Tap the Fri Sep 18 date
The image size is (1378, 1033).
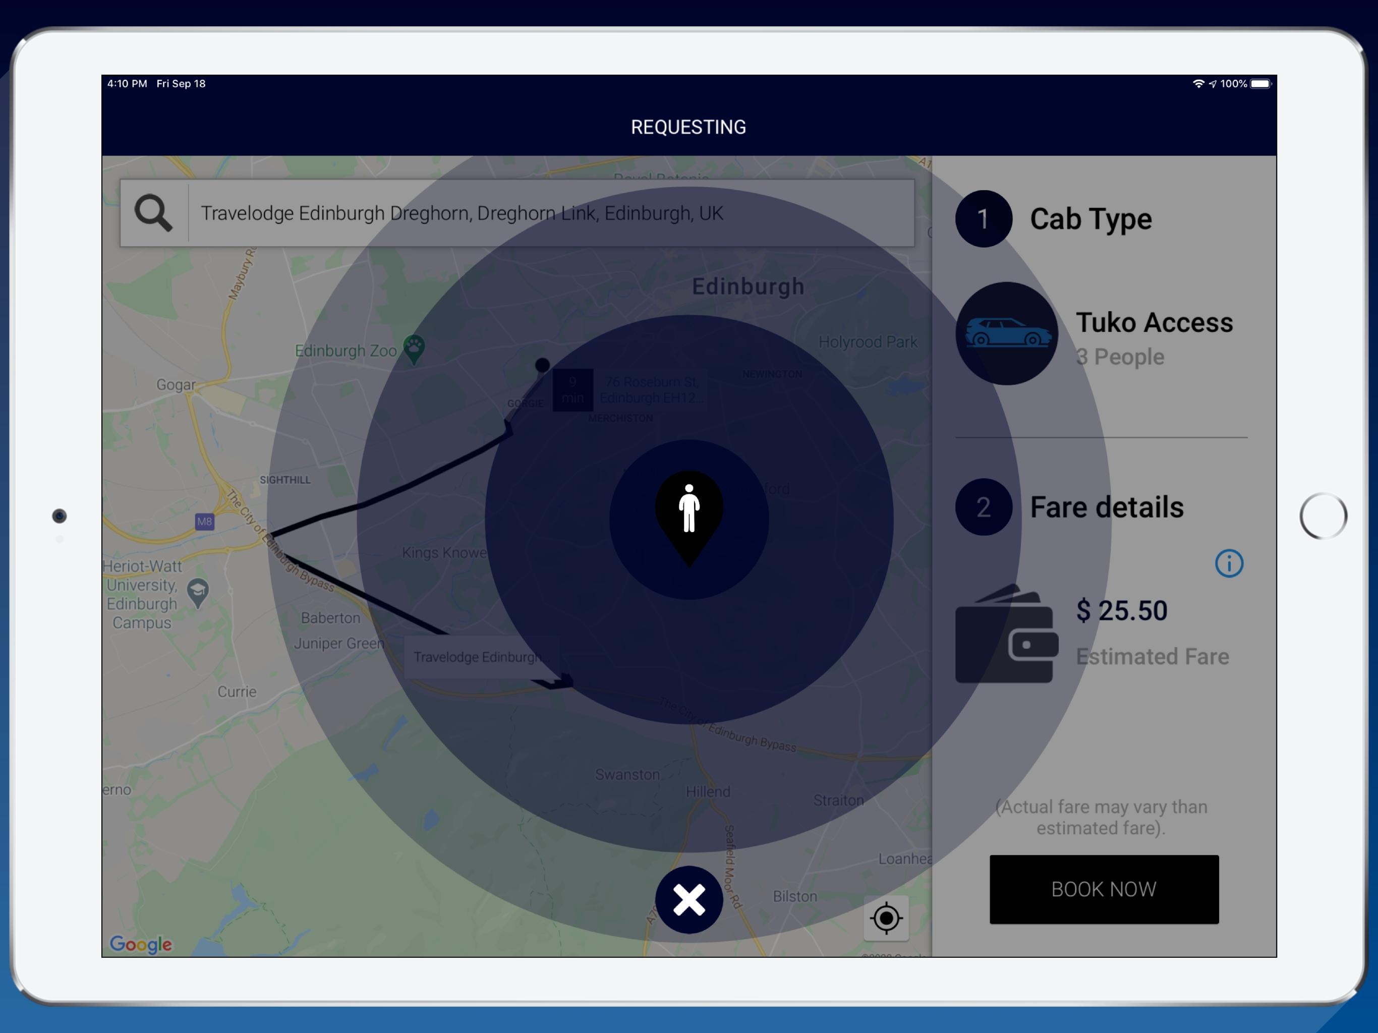click(181, 84)
